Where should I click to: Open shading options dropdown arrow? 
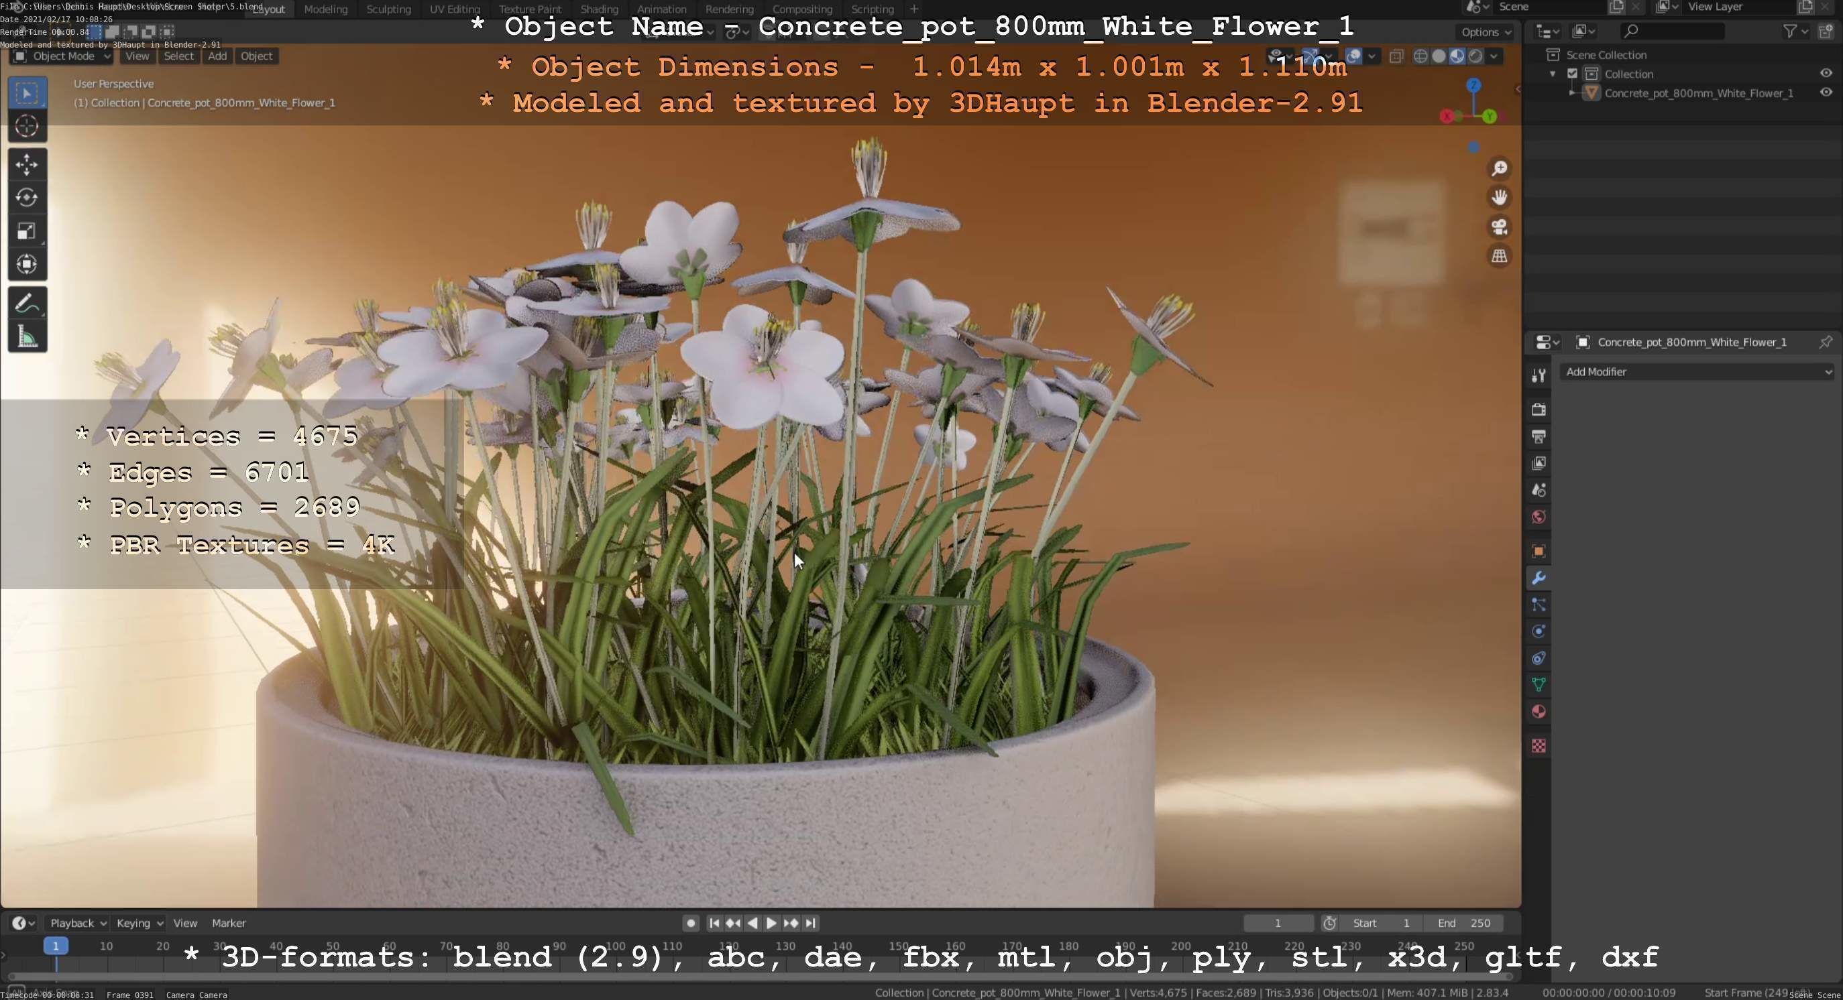pos(1494,56)
